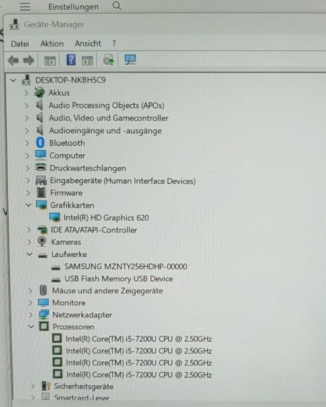Expand the Netzwerkadapter category

coord(31,315)
